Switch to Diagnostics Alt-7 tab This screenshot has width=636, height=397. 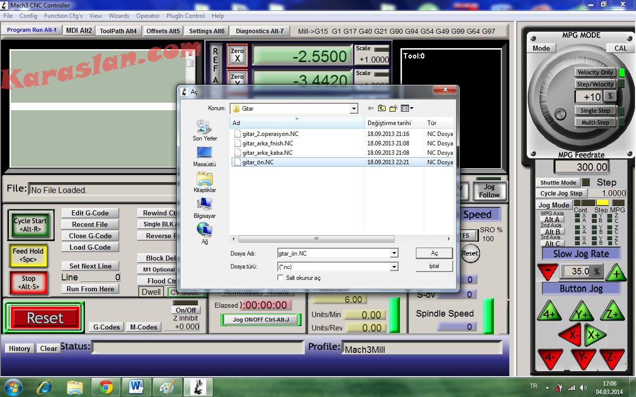point(260,31)
